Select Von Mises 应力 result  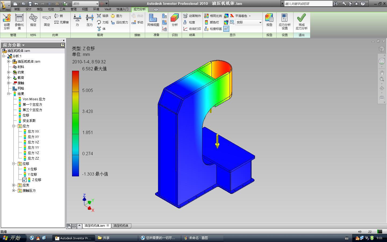[34, 99]
